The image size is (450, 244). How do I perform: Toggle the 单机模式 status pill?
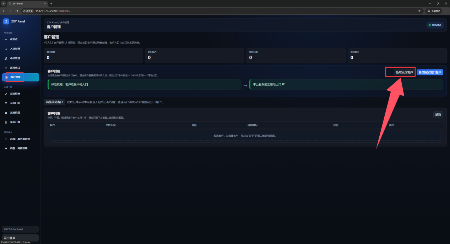435,25
